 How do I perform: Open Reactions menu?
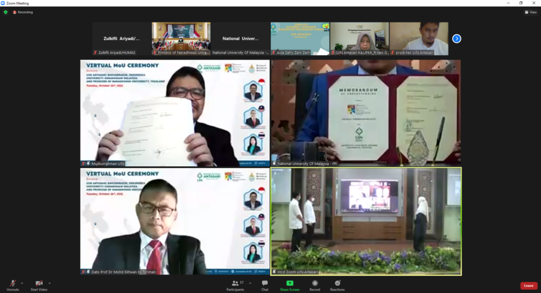tap(337, 285)
